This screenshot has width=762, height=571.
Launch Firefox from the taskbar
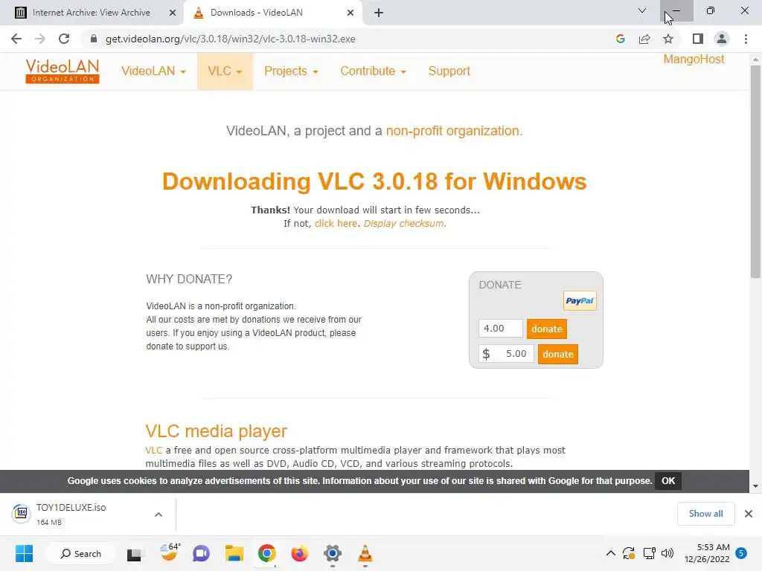click(x=299, y=553)
